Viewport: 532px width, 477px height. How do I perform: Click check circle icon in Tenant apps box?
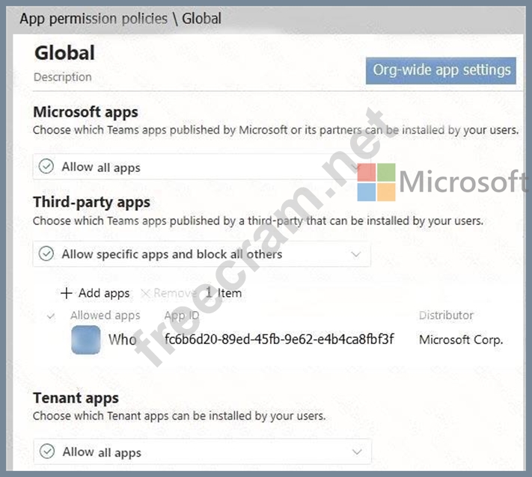pos(48,452)
